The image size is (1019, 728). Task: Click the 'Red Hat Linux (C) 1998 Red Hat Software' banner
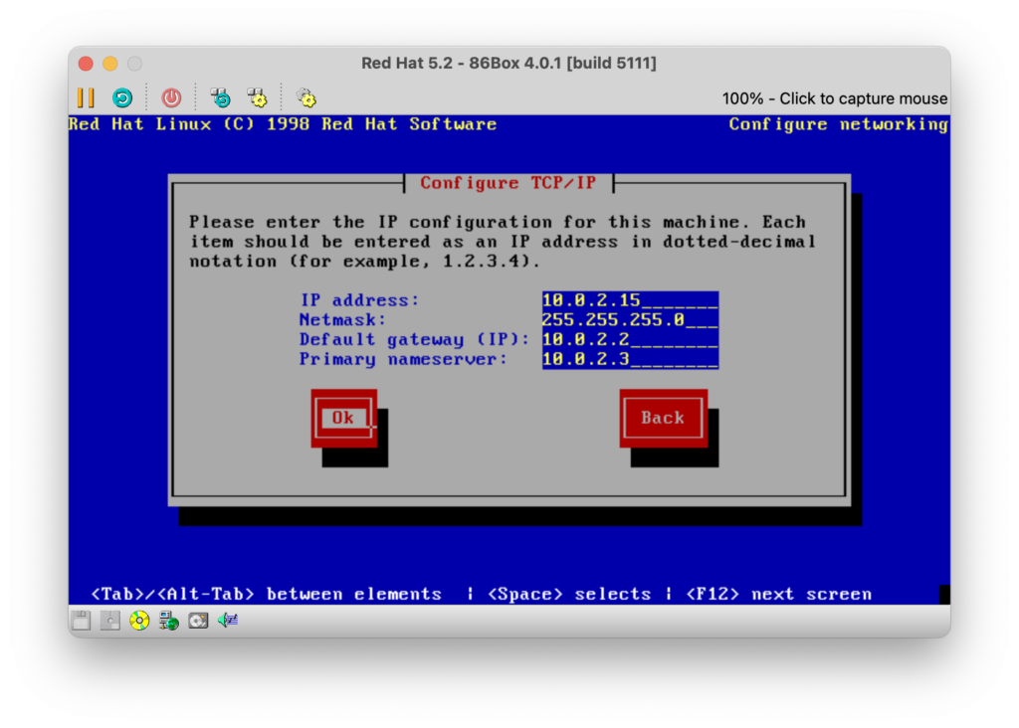point(283,124)
